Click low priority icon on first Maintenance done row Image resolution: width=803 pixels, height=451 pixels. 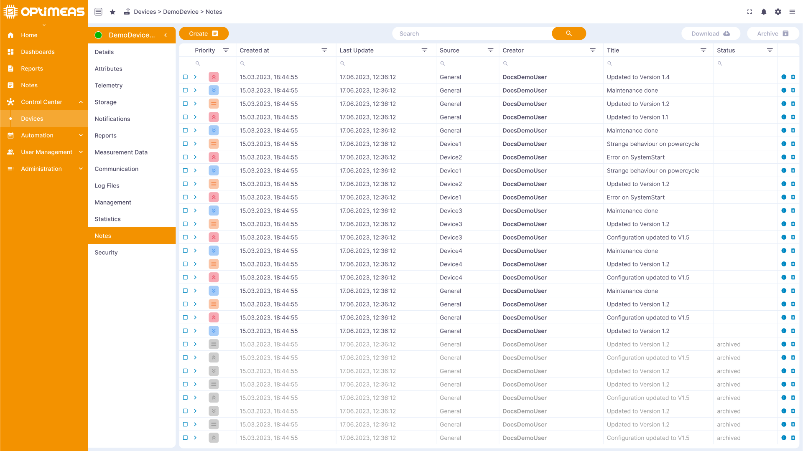point(214,90)
